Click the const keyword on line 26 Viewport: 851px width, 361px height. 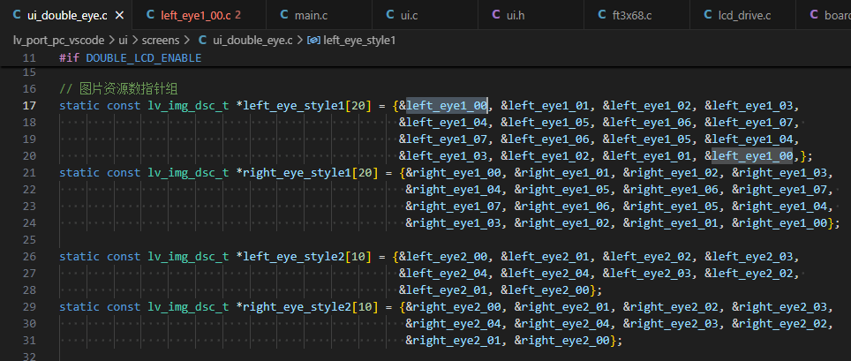[124, 256]
